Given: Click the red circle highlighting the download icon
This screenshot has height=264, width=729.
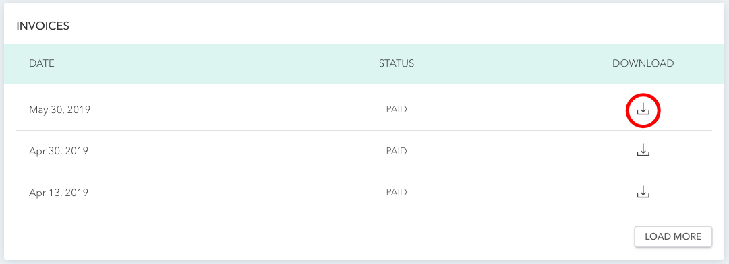Looking at the screenshot, I should pos(643,110).
